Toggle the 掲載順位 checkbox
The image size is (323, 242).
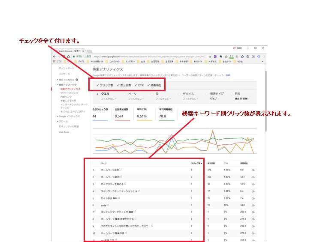pyautogui.click(x=148, y=85)
